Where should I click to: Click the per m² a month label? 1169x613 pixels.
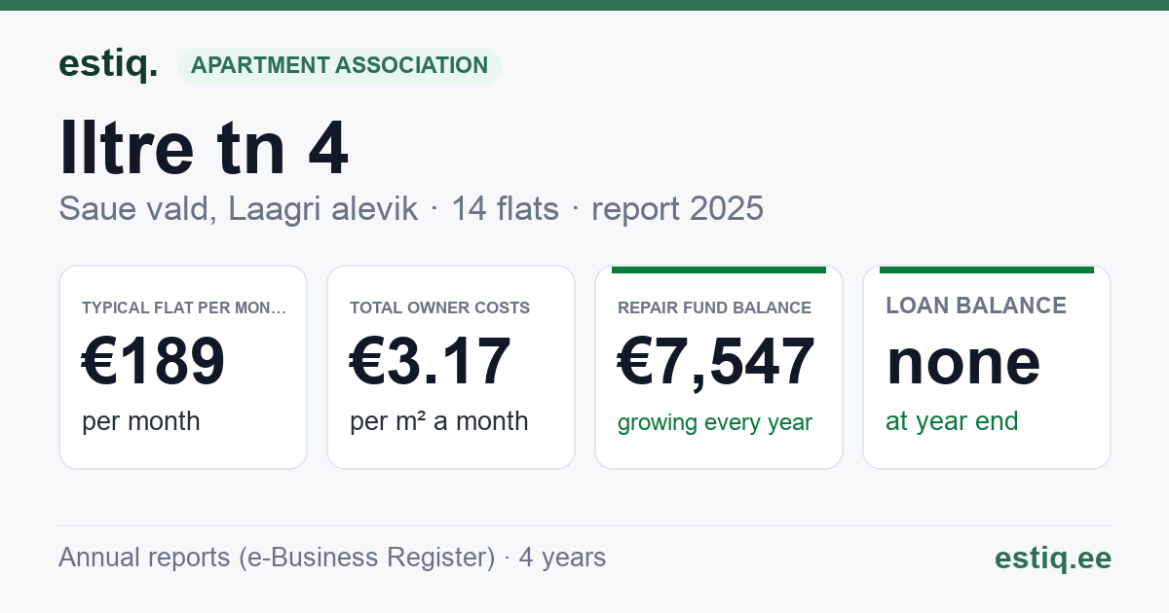click(438, 421)
